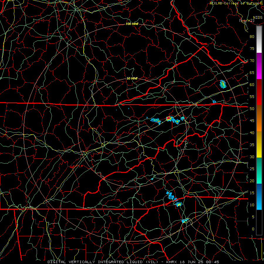Click the "DIGITAL VERTICALLY INTEGRATED LIQUID (VIL)" caption
The height and width of the screenshot is (264, 264).
(103, 262)
